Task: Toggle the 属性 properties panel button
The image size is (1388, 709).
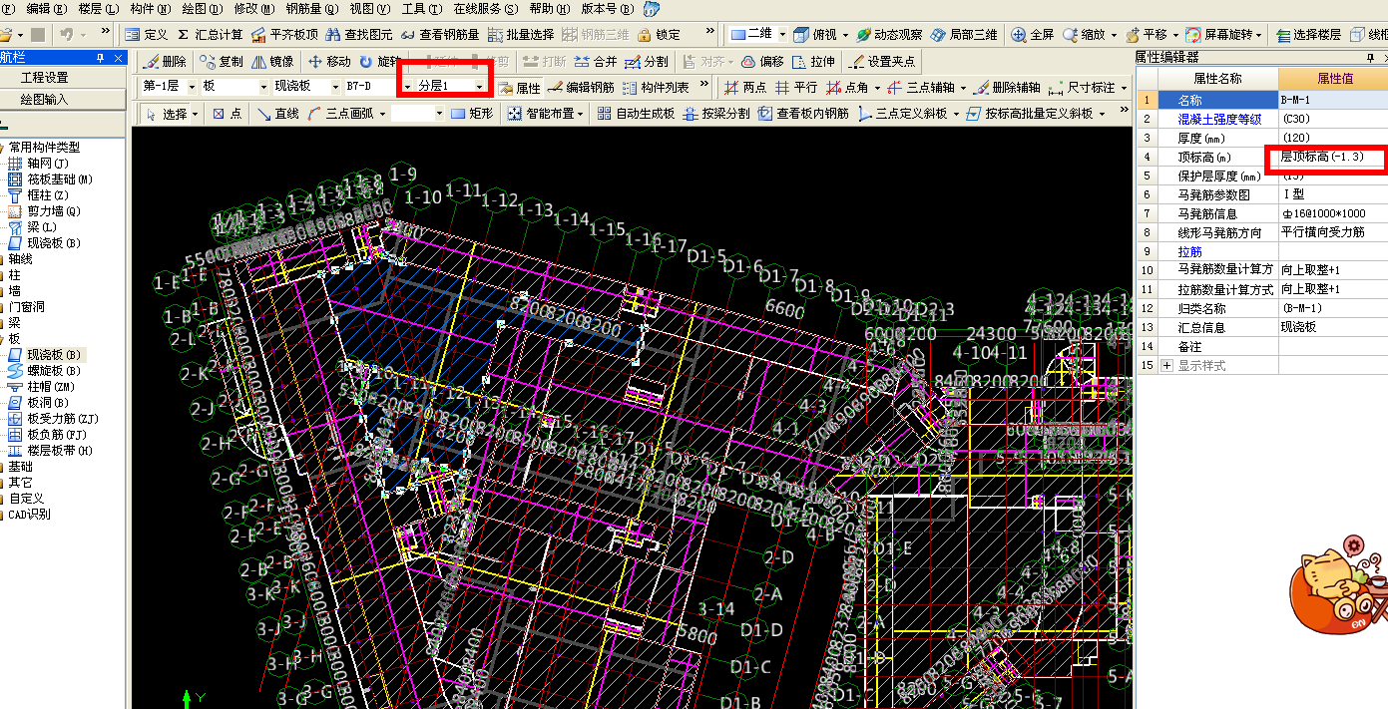Action: (x=519, y=88)
